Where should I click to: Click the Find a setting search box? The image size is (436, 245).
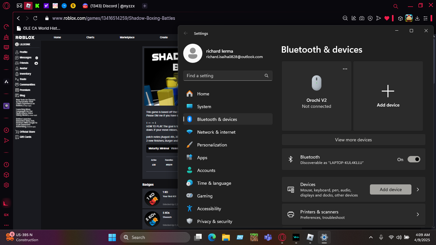[x=228, y=76]
